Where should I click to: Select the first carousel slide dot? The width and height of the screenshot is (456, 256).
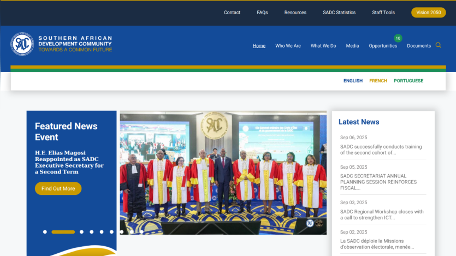tap(45, 232)
